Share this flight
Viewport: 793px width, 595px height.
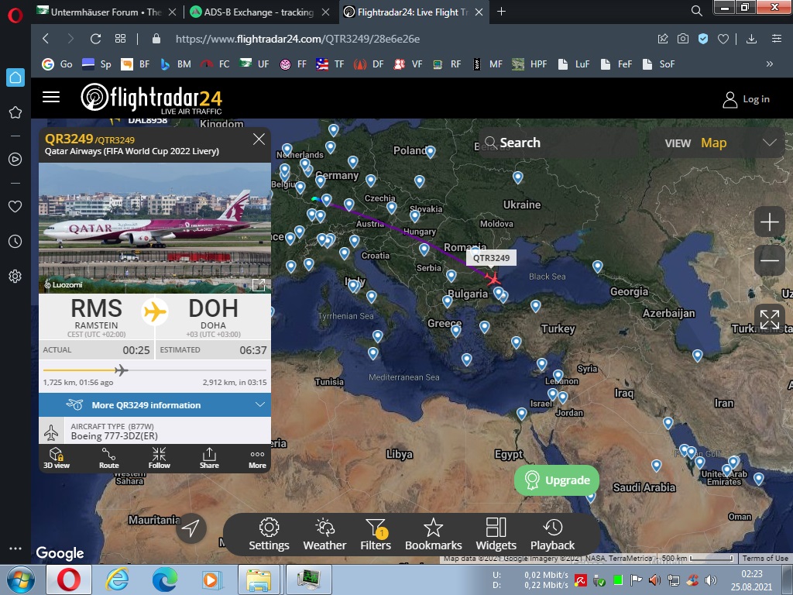pyautogui.click(x=209, y=457)
